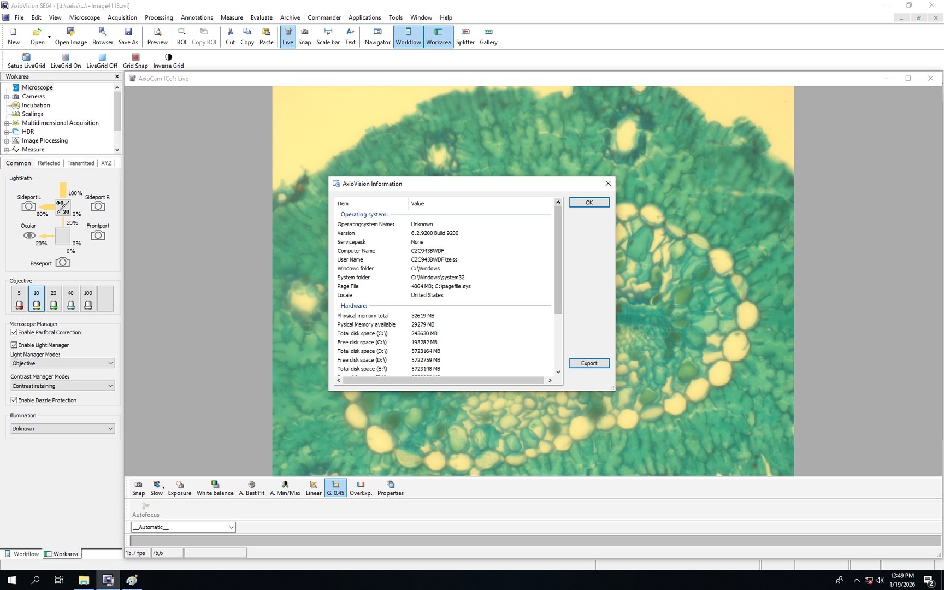
Task: Open the Navigator panel icon
Action: click(377, 37)
